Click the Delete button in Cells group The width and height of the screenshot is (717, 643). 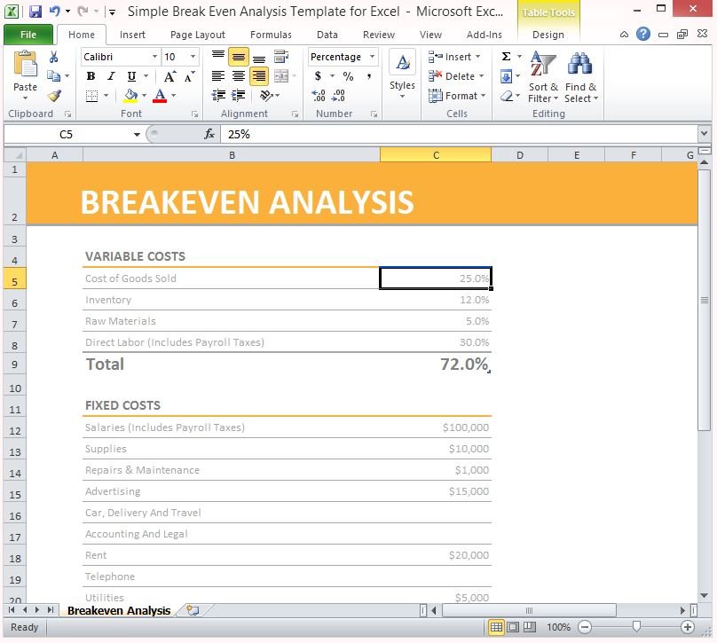pyautogui.click(x=455, y=76)
